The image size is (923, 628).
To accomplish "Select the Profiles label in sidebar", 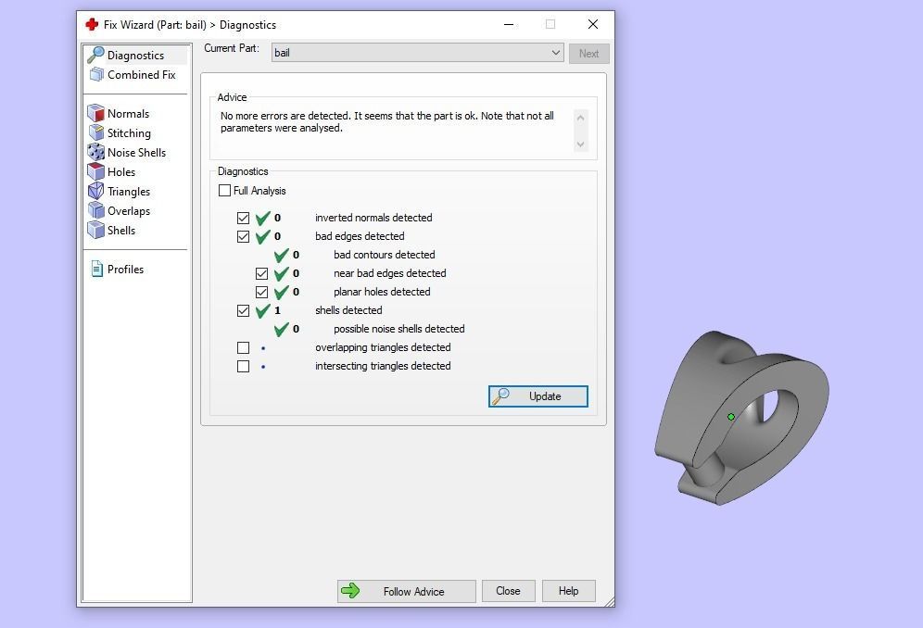I will pyautogui.click(x=125, y=269).
